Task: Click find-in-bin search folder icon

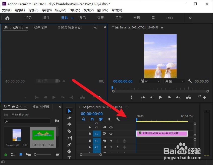Action: point(57,121)
